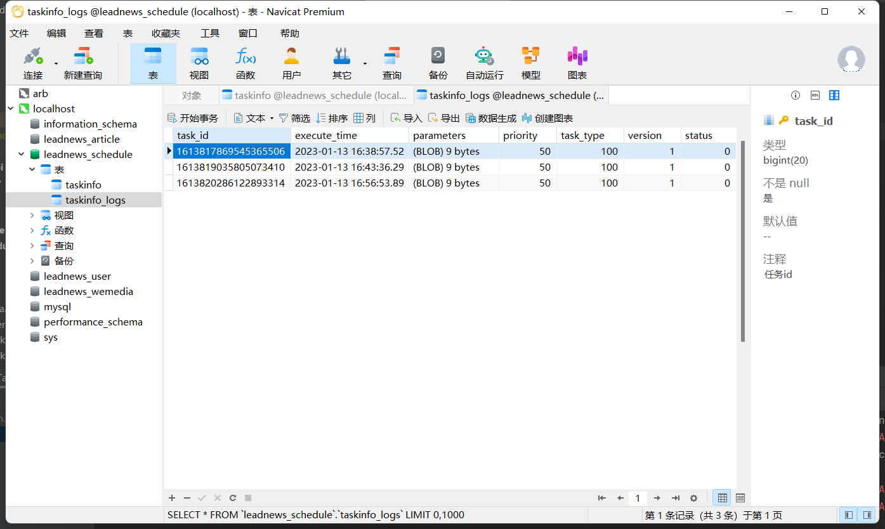Open the 视图 (View) toolbar icon

pyautogui.click(x=199, y=63)
